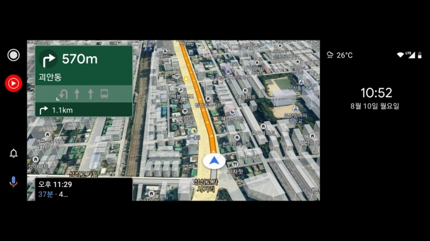Tap the 10:52 clock display
The image size is (430, 241).
click(x=376, y=93)
